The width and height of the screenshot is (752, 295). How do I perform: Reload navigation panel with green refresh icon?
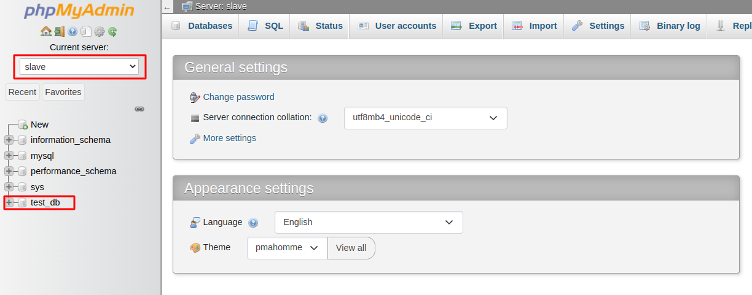[112, 31]
